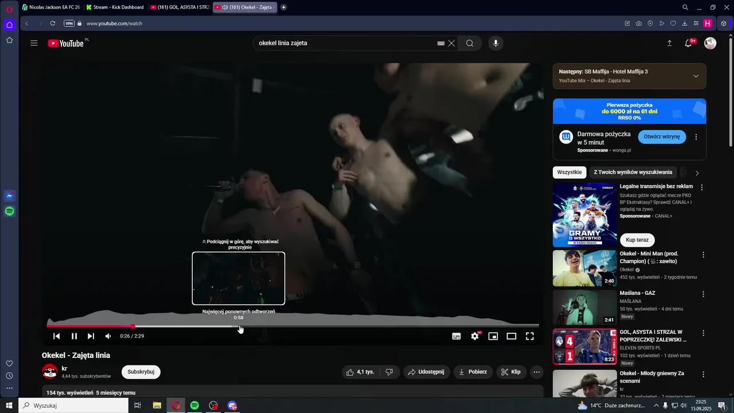Toggle the Opera VPN badge

point(69,24)
